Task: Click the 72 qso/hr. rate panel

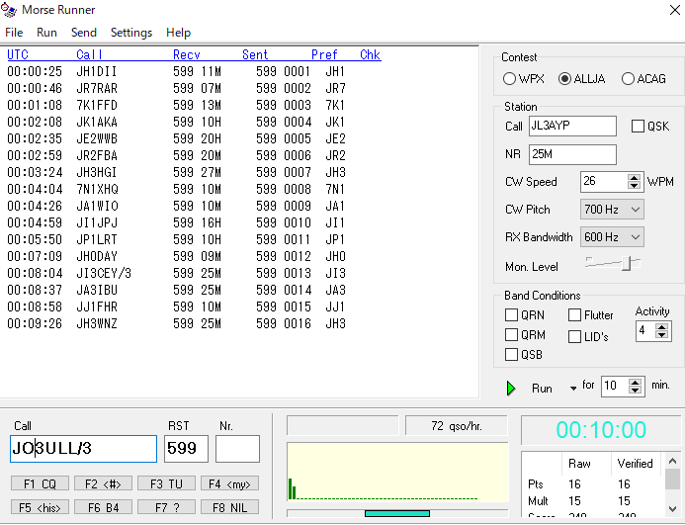Action: [457, 426]
